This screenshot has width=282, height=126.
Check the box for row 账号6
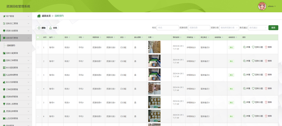tap(38, 75)
